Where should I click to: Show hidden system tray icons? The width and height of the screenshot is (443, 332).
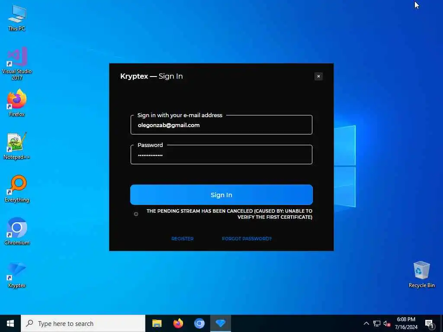click(366, 323)
